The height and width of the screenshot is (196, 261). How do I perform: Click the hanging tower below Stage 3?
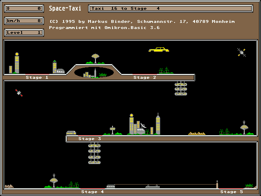(x=94, y=154)
